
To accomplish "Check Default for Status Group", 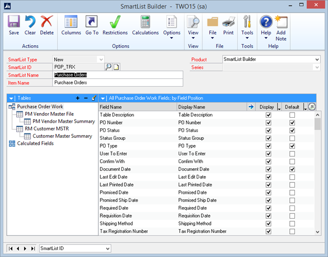I will tap(292, 138).
